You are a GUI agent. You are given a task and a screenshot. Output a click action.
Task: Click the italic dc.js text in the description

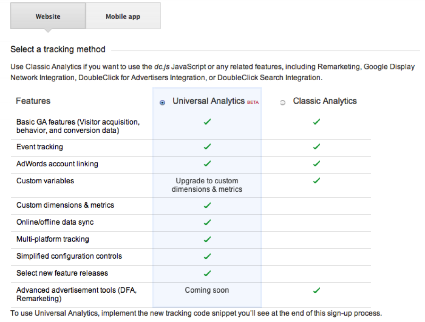162,67
